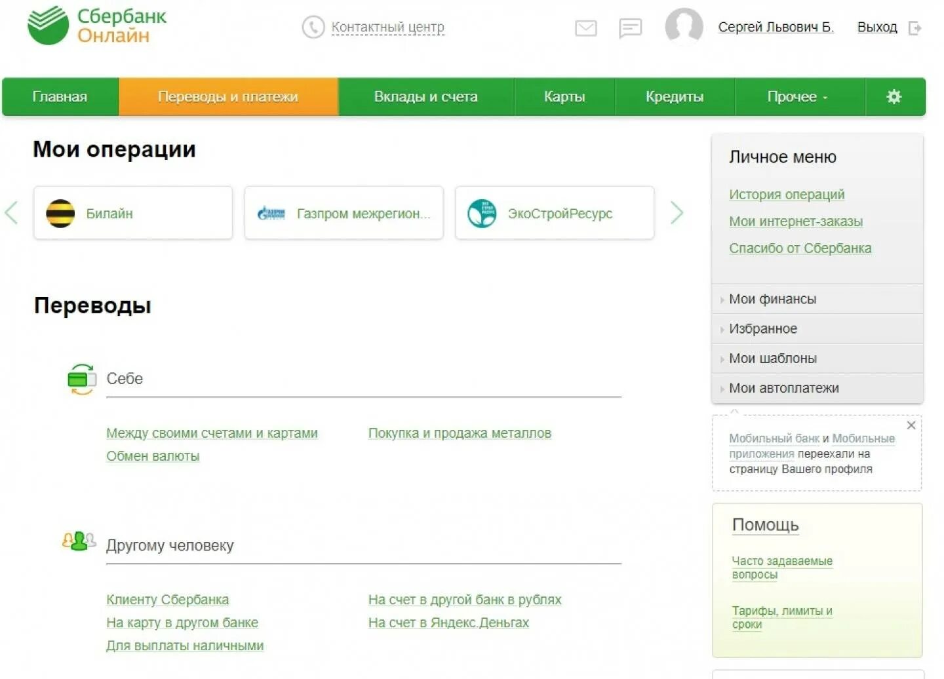Click the Beeline striped logo icon

60,213
